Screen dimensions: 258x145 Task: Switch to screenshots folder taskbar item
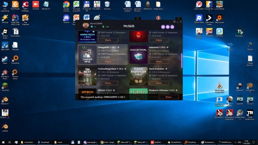(x=27, y=142)
